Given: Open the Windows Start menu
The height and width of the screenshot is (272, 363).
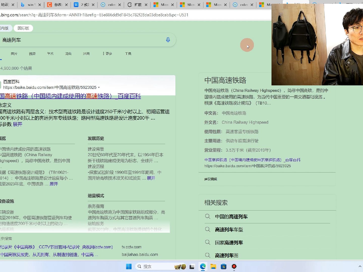Looking at the screenshot, I should click(x=129, y=266).
